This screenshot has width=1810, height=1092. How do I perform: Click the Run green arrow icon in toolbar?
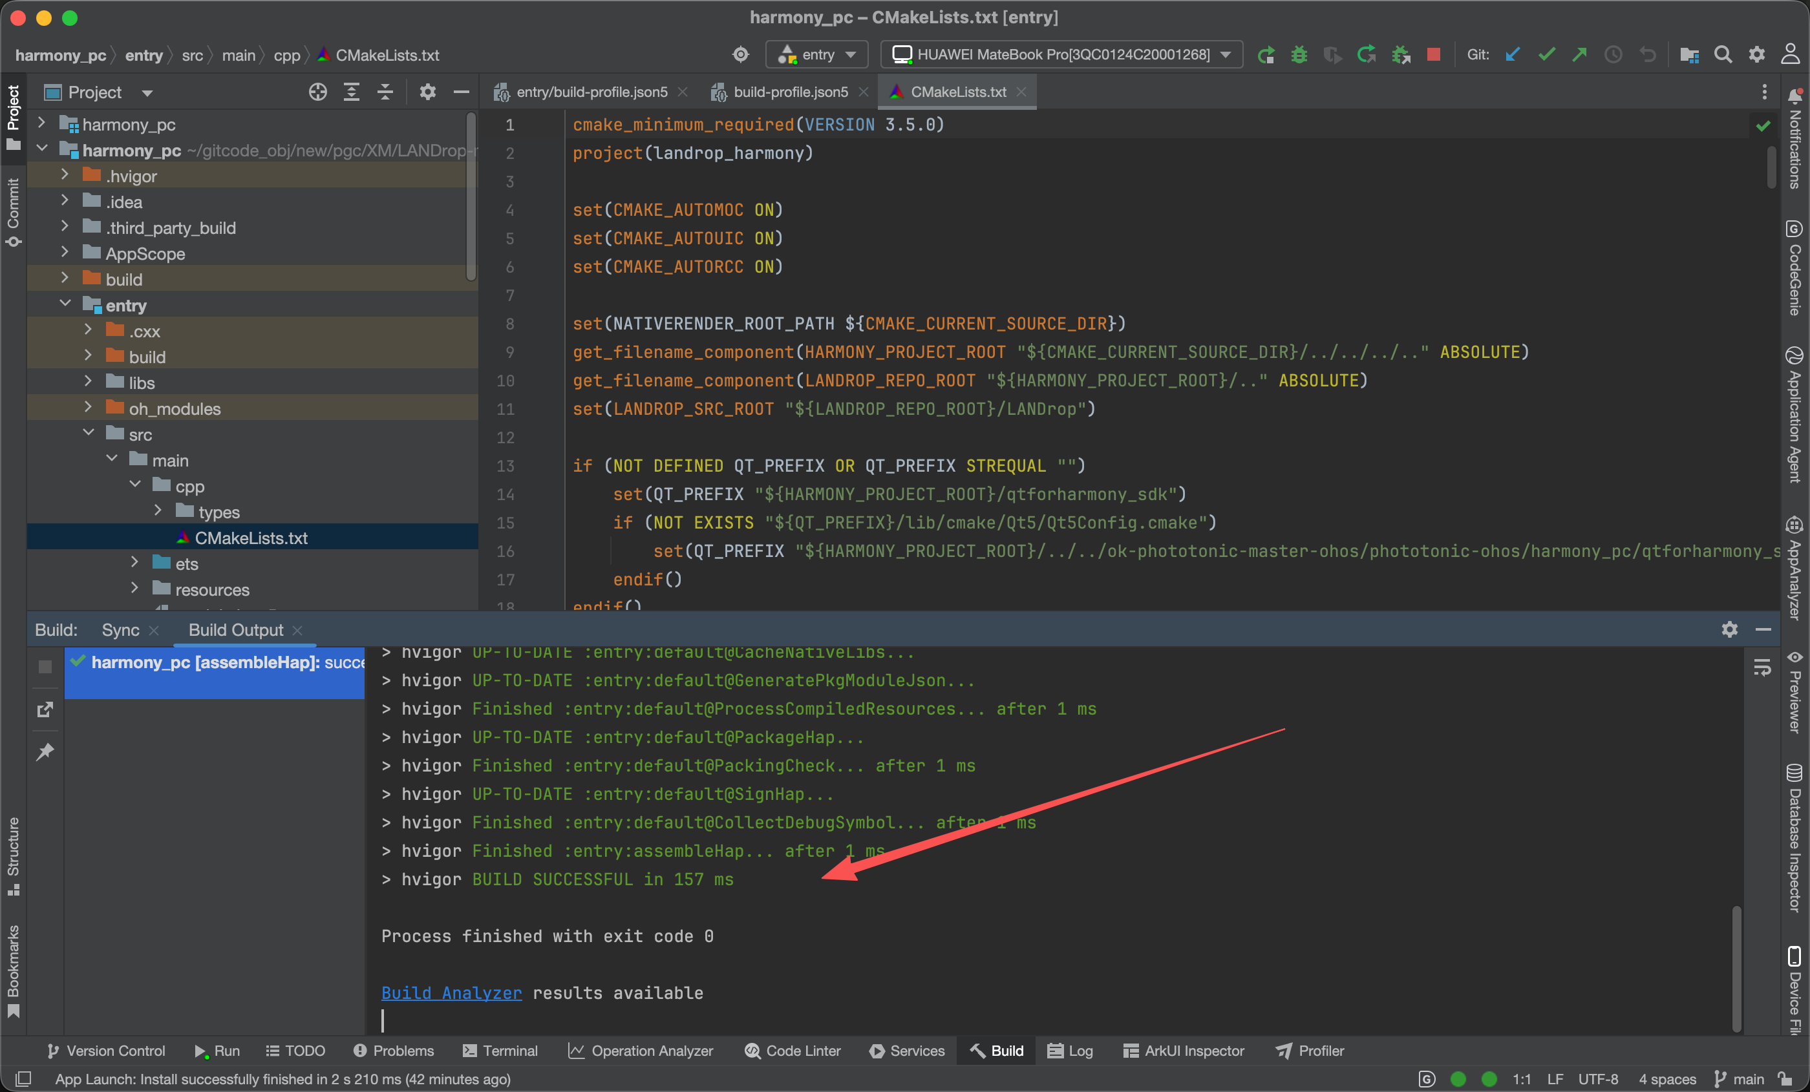(x=1265, y=55)
